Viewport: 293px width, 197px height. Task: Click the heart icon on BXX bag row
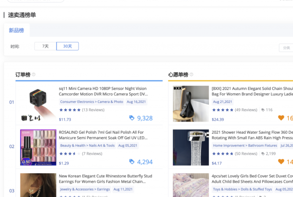click(281, 118)
